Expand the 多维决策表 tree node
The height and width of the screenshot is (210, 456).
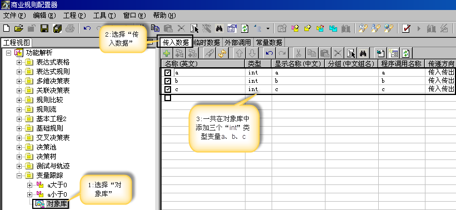[19, 81]
